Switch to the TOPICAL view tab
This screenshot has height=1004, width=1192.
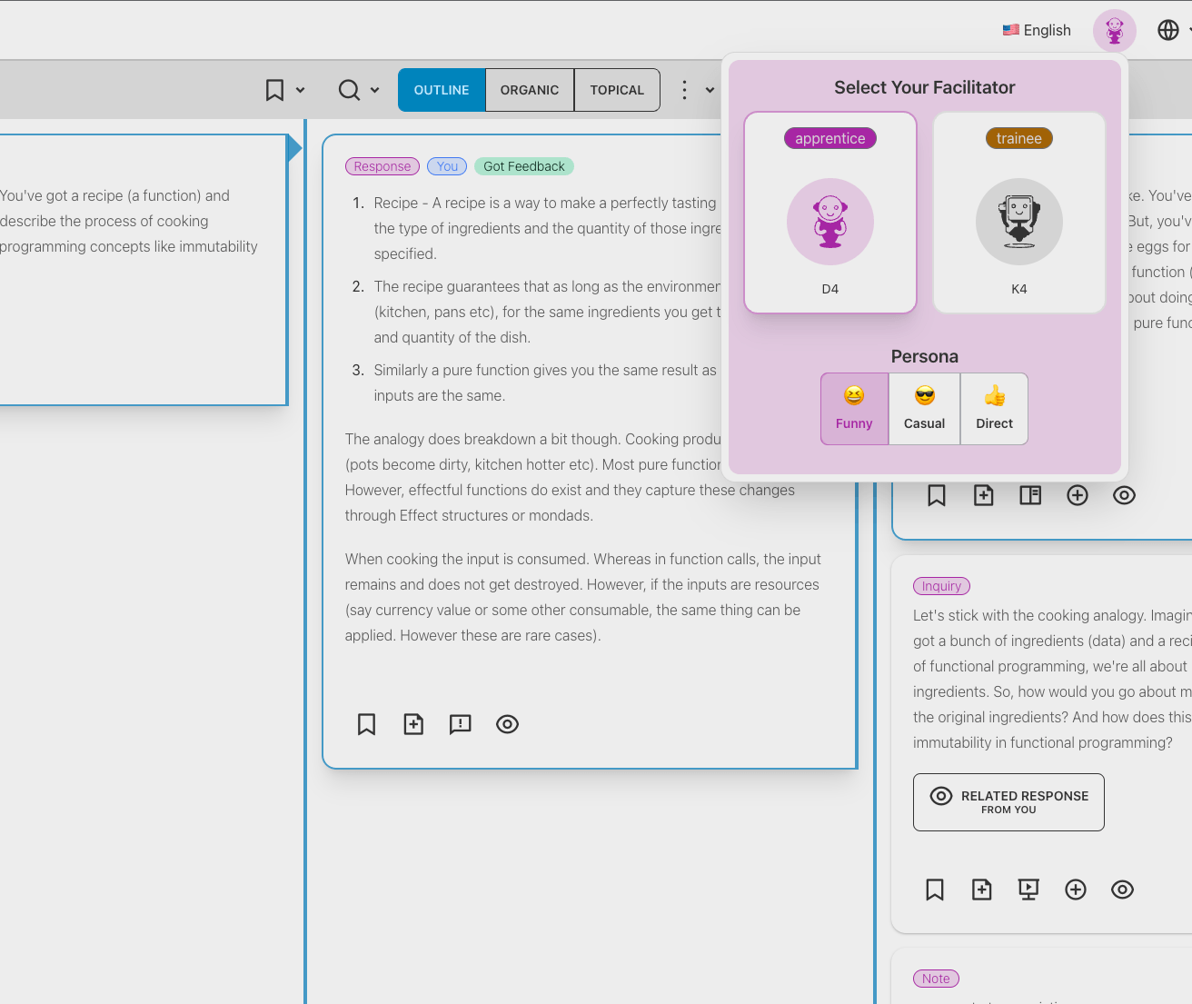pos(617,90)
